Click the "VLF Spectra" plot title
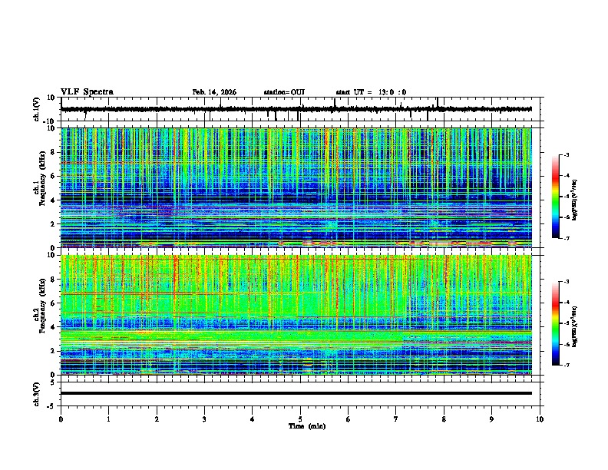The height and width of the screenshot is (470, 608). (x=87, y=92)
